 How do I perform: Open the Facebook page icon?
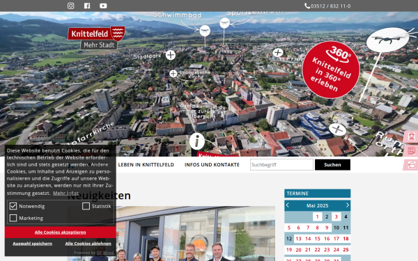[87, 6]
